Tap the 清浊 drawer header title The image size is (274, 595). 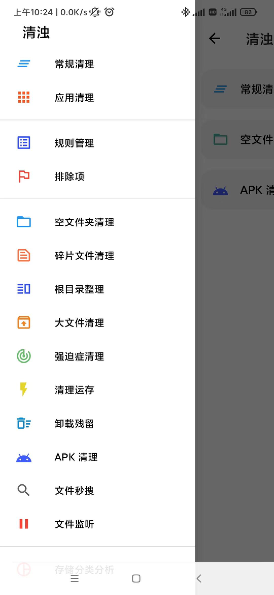tap(36, 32)
